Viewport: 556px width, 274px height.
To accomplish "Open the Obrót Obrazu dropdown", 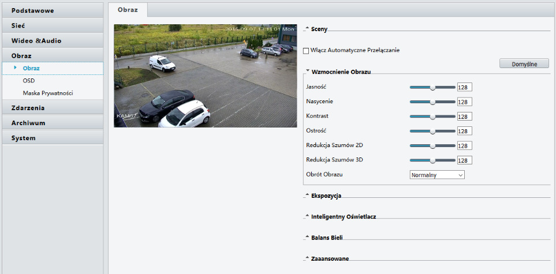I will [x=437, y=175].
